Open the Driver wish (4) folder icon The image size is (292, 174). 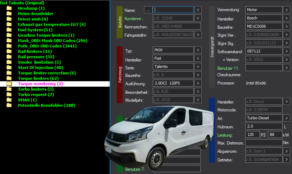pyautogui.click(x=9, y=19)
